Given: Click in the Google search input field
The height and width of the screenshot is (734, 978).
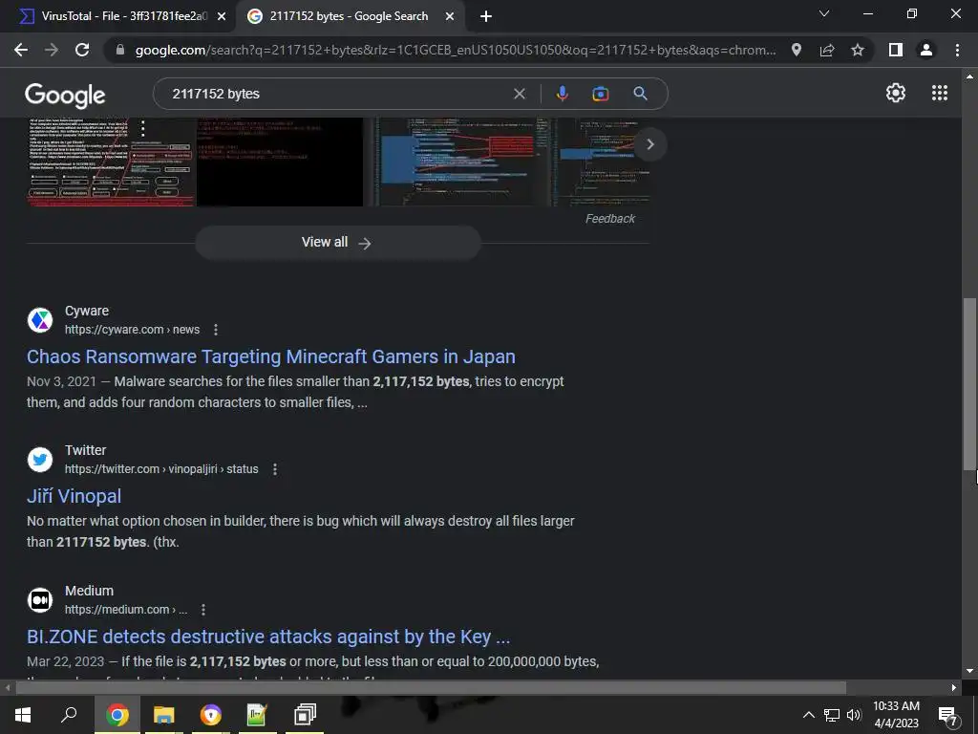Looking at the screenshot, I should [x=337, y=94].
